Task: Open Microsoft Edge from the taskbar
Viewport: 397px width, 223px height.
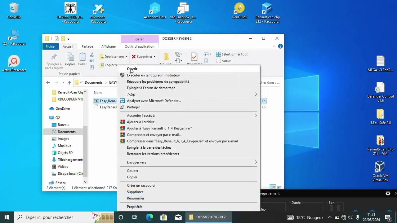Action: [x=149, y=217]
